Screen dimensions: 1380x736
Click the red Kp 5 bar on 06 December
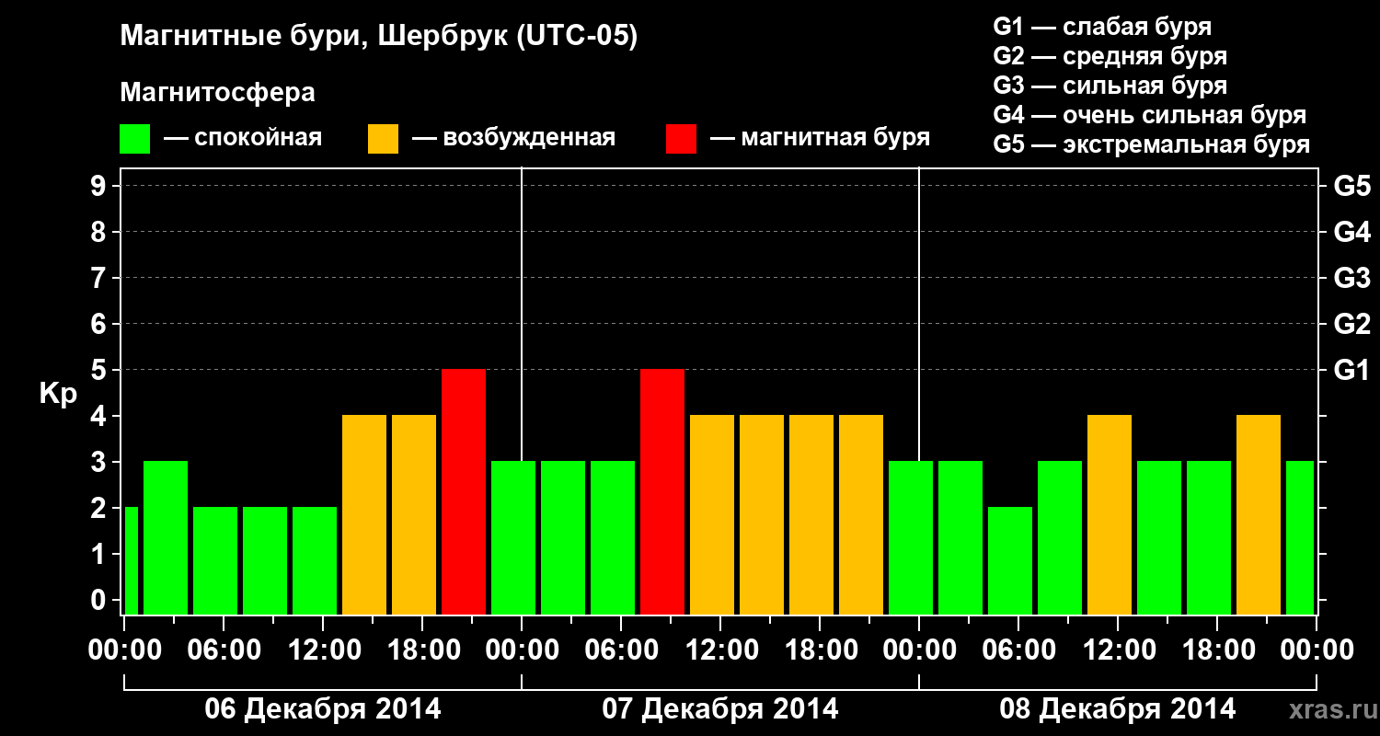[x=464, y=492]
